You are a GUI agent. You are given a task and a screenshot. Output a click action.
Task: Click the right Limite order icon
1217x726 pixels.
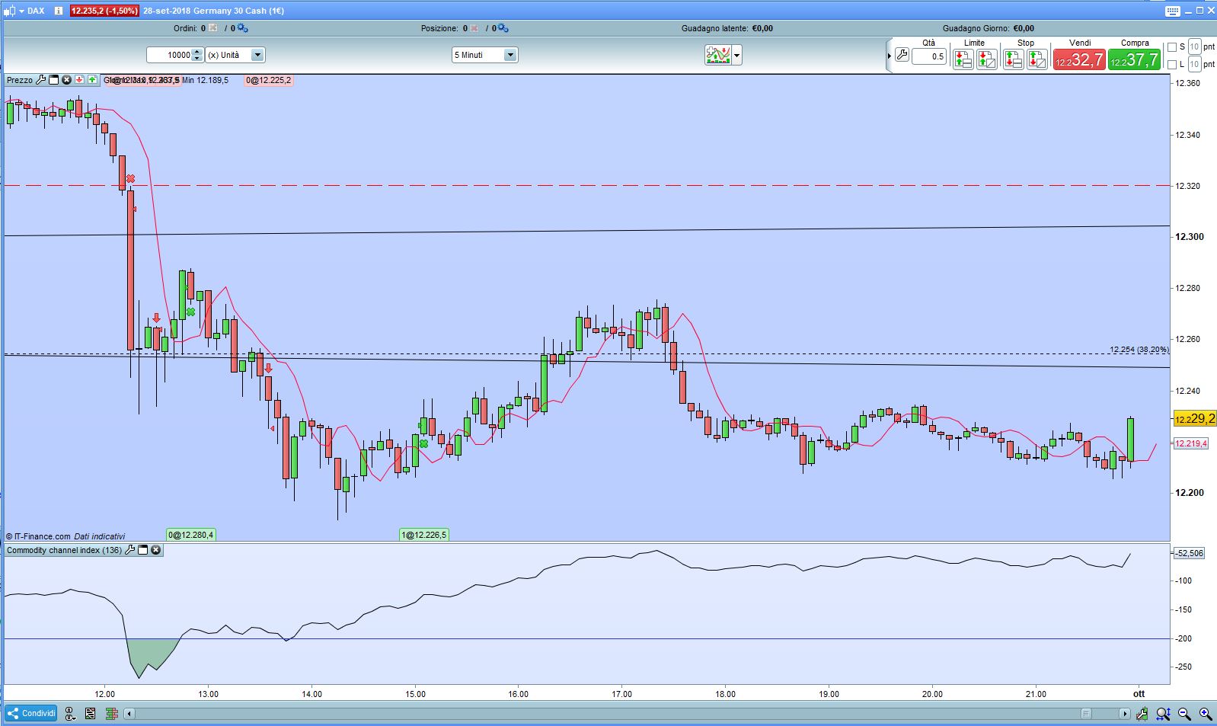987,59
